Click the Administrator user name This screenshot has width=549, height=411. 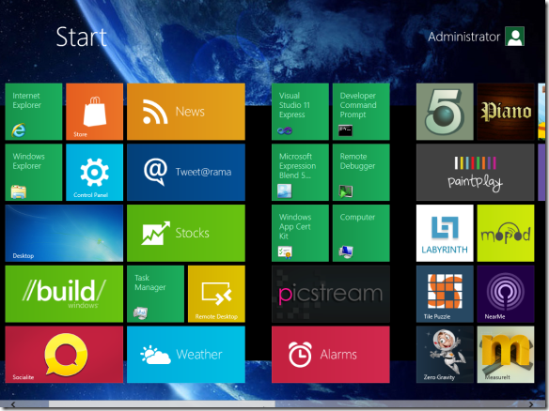(463, 37)
